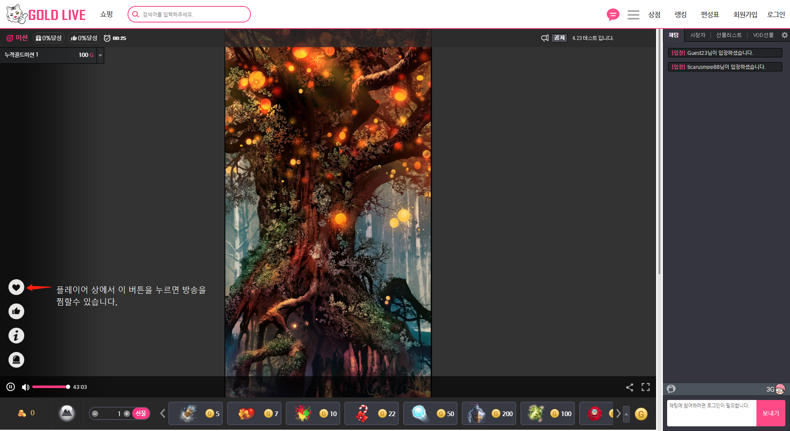Click the Guest23 entry message
Viewport: 790px width, 431px height.
coord(725,53)
